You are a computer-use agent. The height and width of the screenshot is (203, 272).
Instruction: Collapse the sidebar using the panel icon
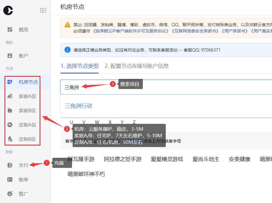[x=43, y=10]
